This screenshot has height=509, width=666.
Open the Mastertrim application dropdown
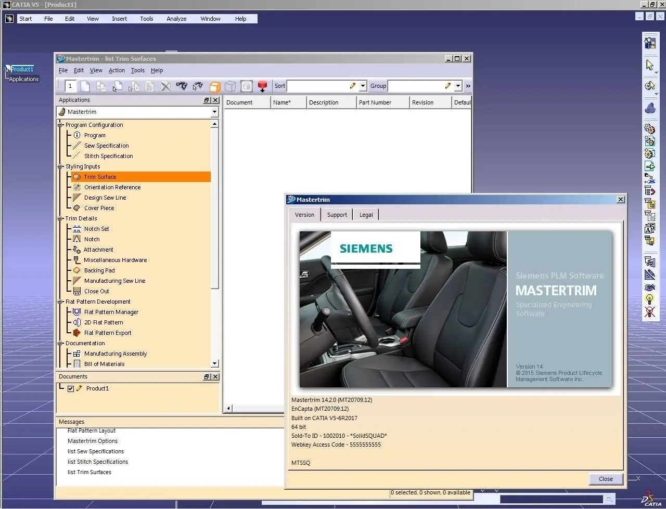(214, 112)
